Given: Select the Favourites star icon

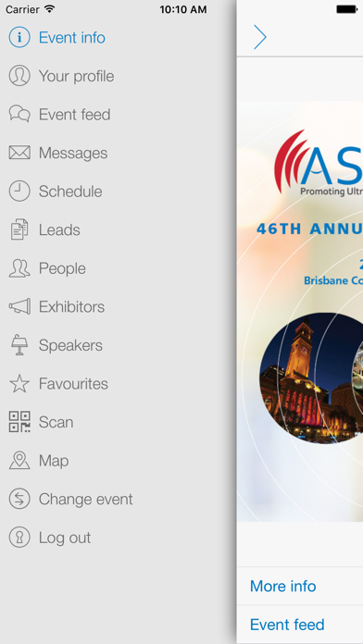Looking at the screenshot, I should (19, 384).
